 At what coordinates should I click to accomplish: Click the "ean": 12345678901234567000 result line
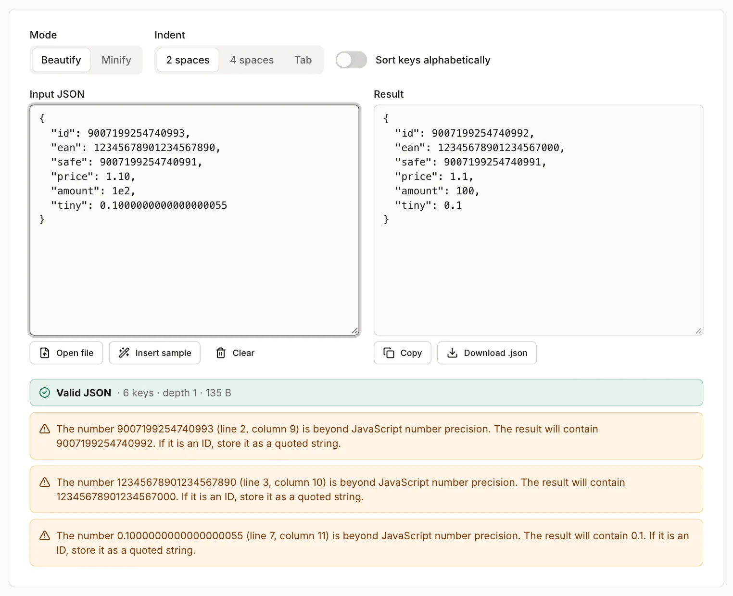[480, 148]
